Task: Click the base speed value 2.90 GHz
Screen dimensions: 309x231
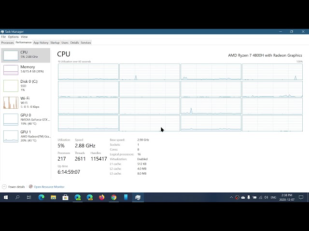Action: pyautogui.click(x=143, y=140)
